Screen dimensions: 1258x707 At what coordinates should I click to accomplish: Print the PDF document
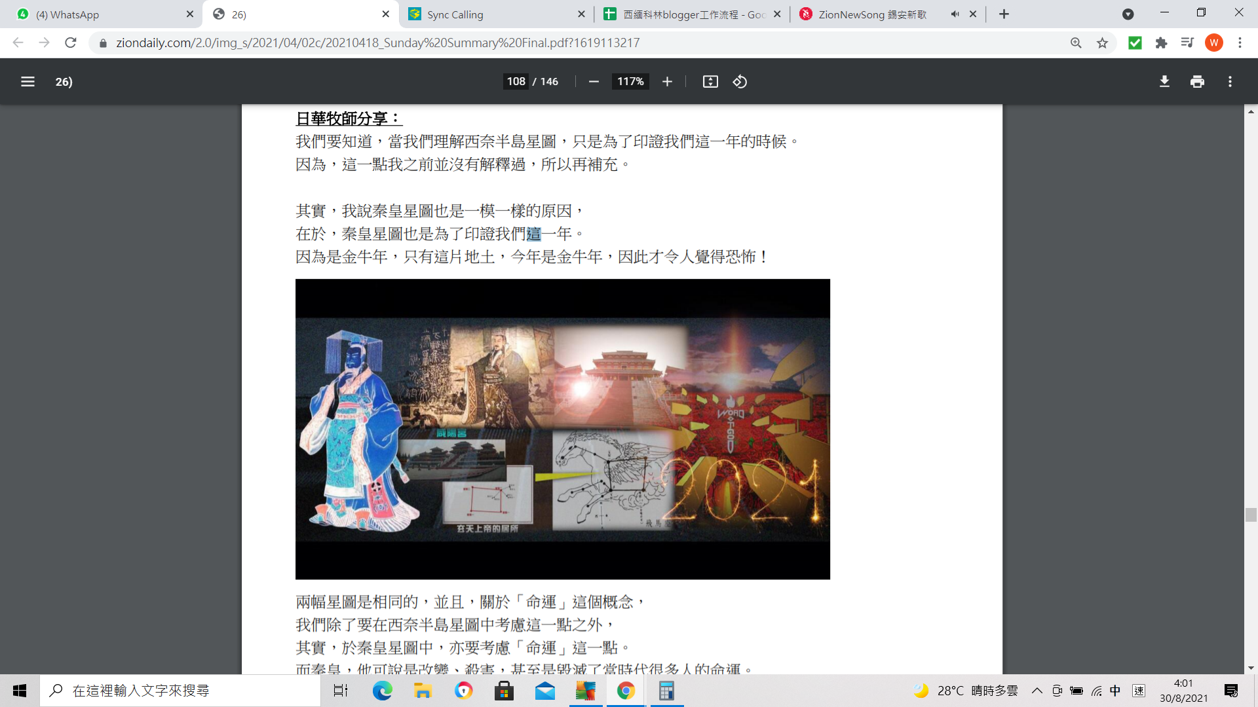pyautogui.click(x=1197, y=82)
